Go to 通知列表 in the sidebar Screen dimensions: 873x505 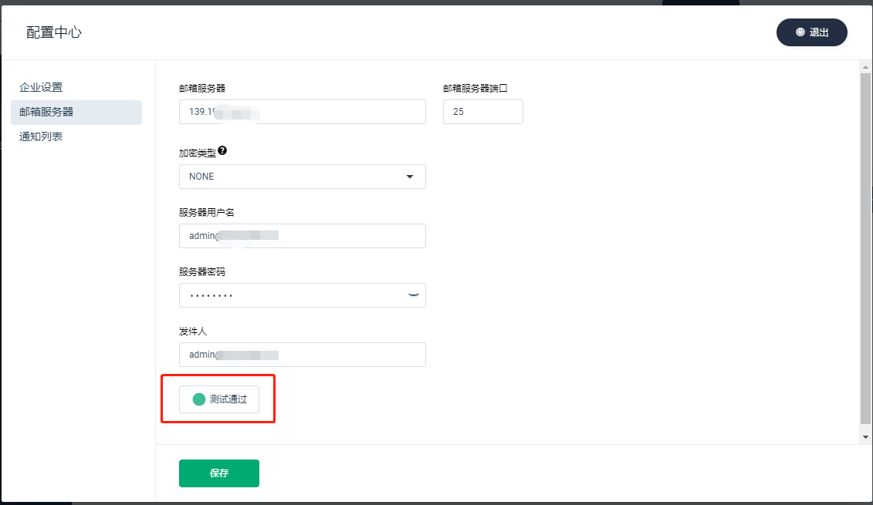point(41,136)
